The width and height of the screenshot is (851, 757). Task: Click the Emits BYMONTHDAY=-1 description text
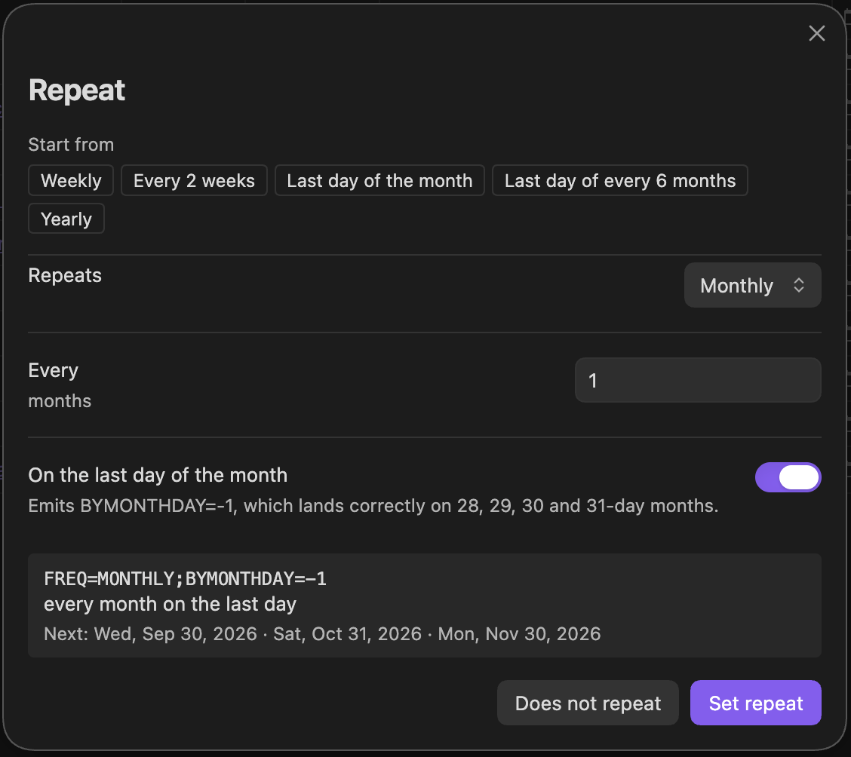[373, 505]
